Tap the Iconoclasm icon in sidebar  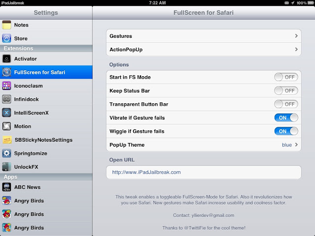point(6,86)
